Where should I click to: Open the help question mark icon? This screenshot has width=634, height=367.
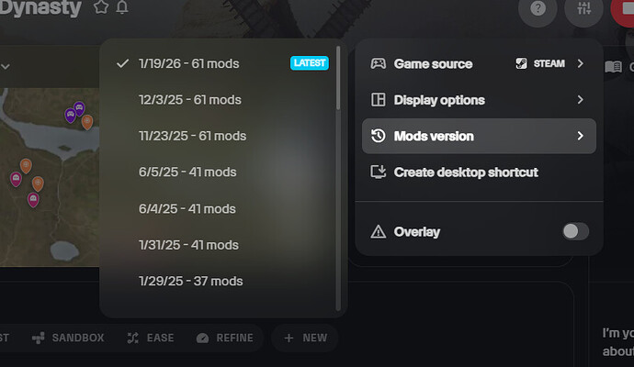[x=538, y=8]
